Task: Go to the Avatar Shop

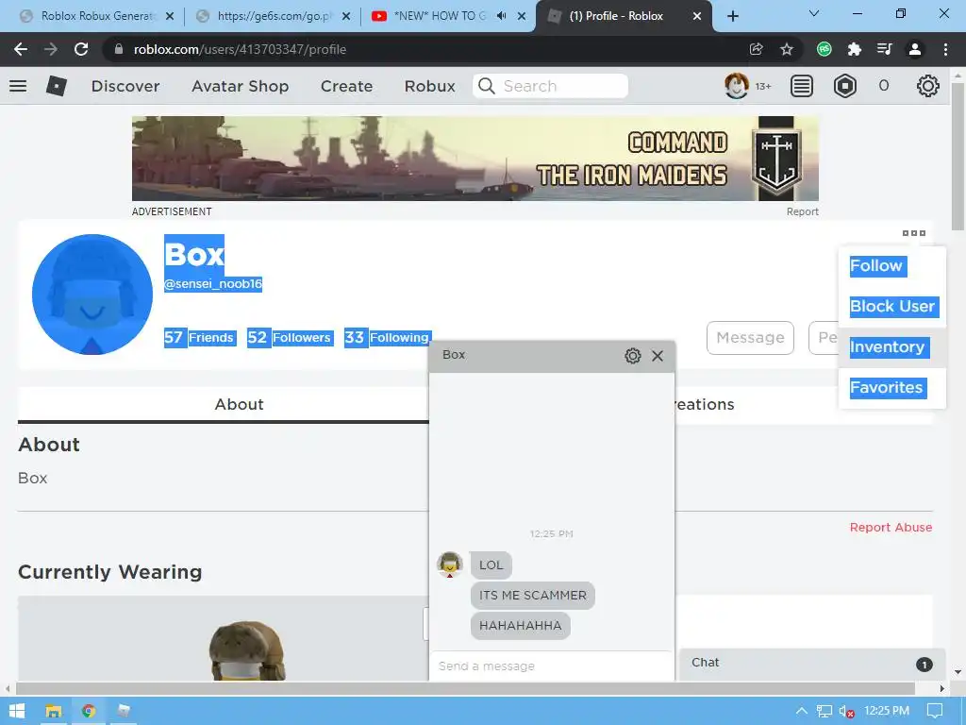Action: (240, 86)
